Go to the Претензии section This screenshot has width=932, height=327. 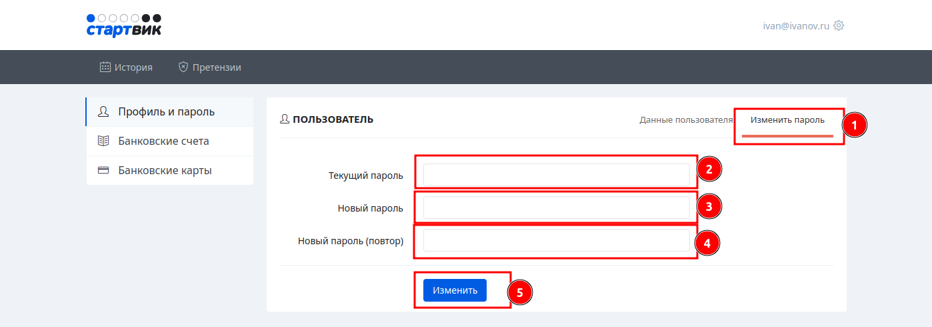(x=217, y=67)
